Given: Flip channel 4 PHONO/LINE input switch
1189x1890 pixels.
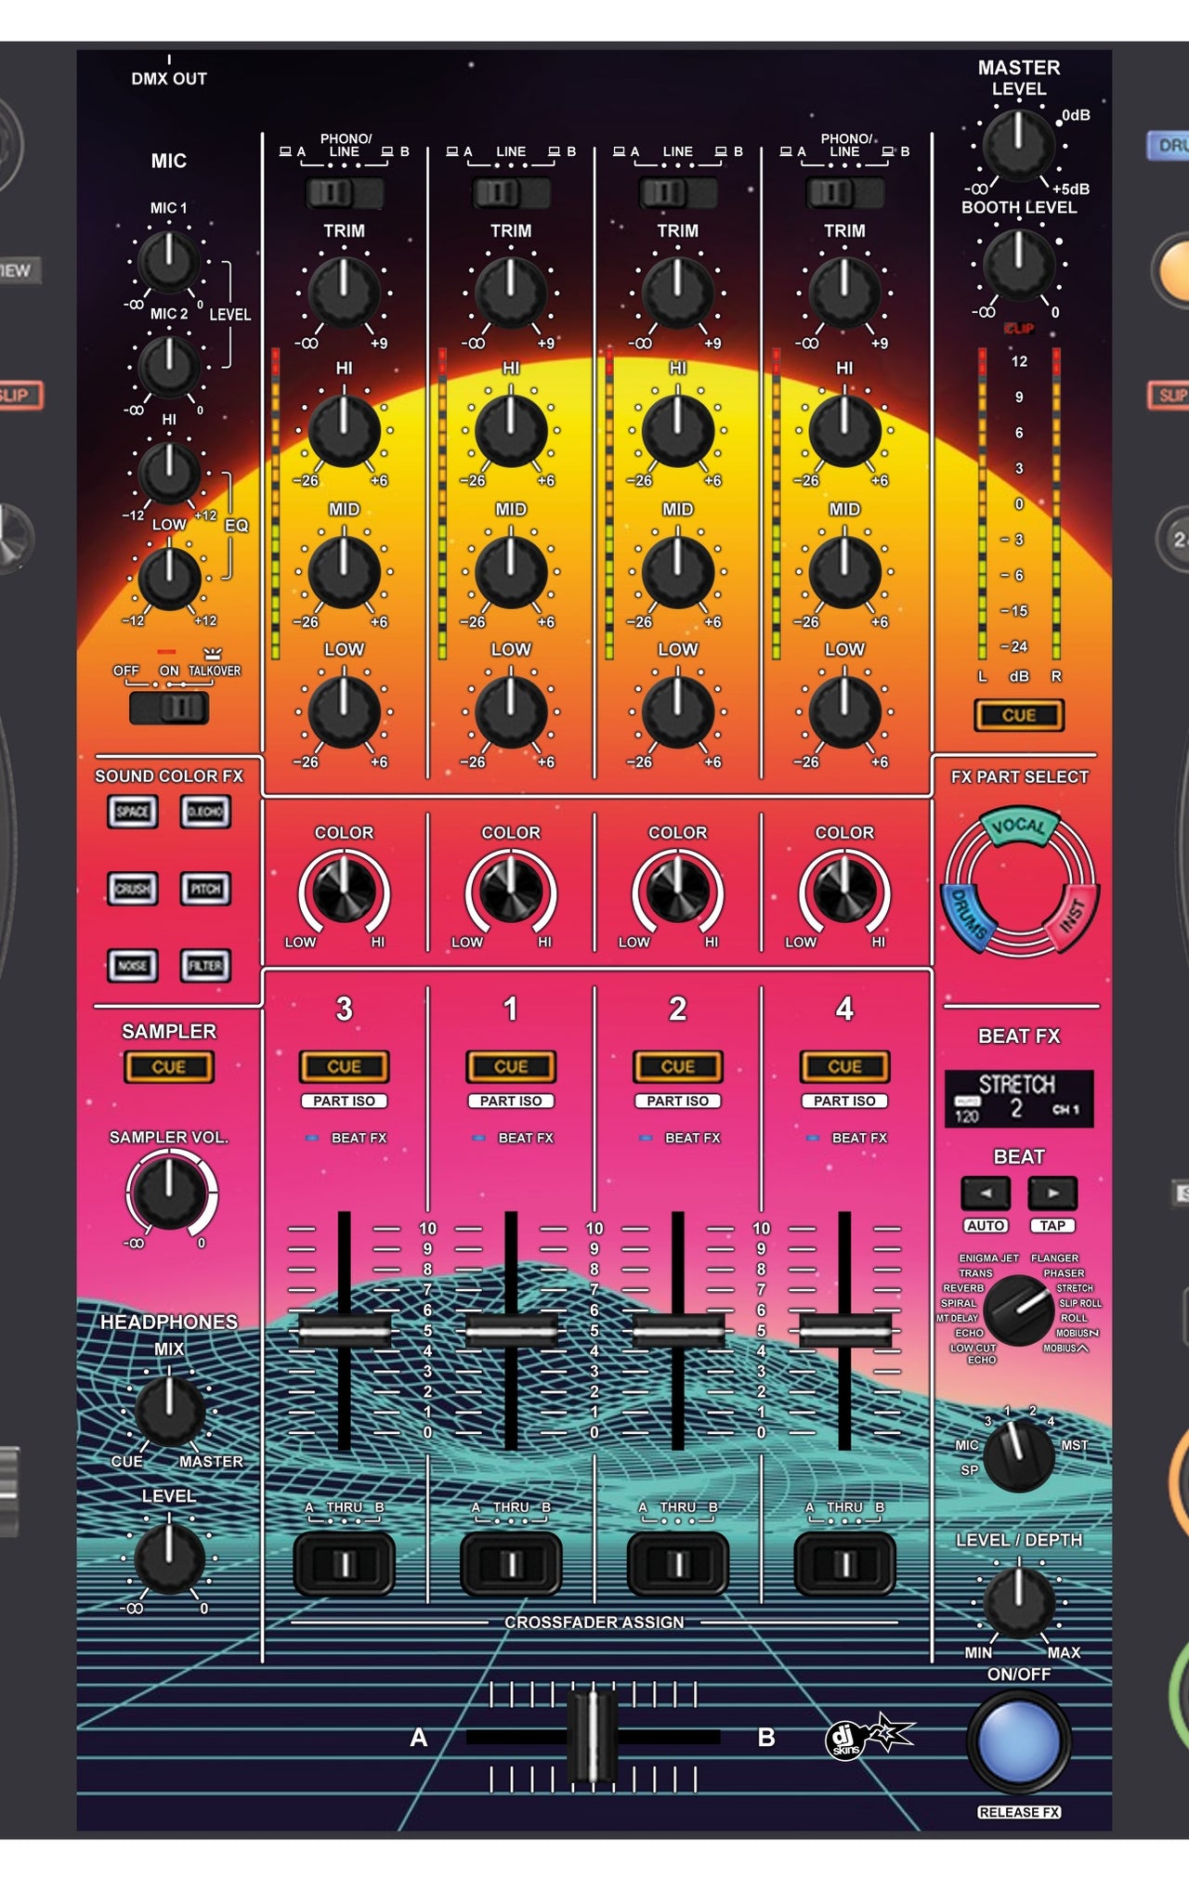Looking at the screenshot, I should (x=844, y=193).
